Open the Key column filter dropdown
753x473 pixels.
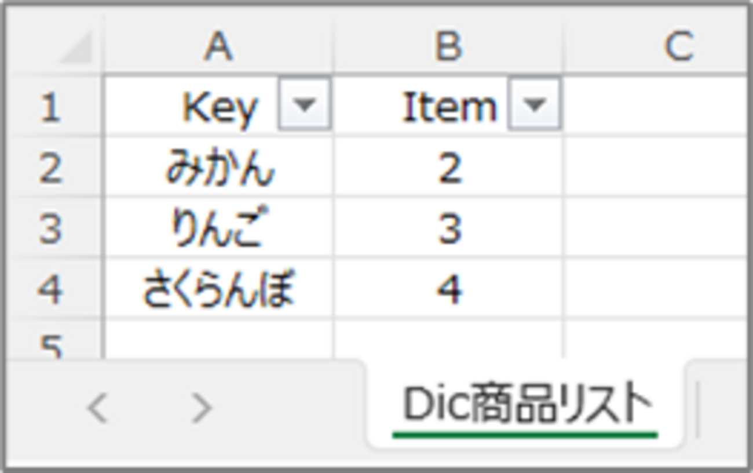[304, 104]
